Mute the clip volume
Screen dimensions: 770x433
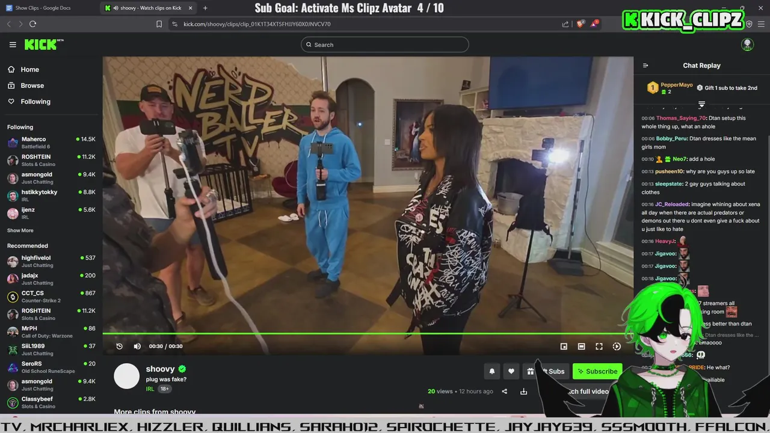click(137, 346)
